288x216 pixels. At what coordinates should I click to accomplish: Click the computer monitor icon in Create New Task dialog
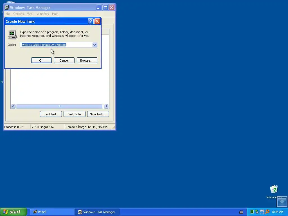click(x=12, y=35)
